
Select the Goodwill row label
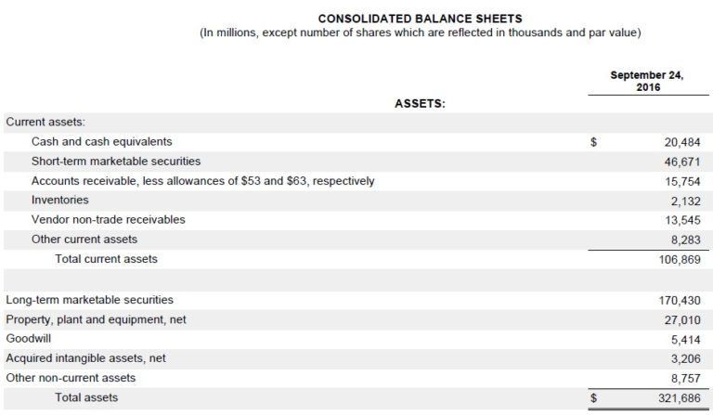click(28, 339)
